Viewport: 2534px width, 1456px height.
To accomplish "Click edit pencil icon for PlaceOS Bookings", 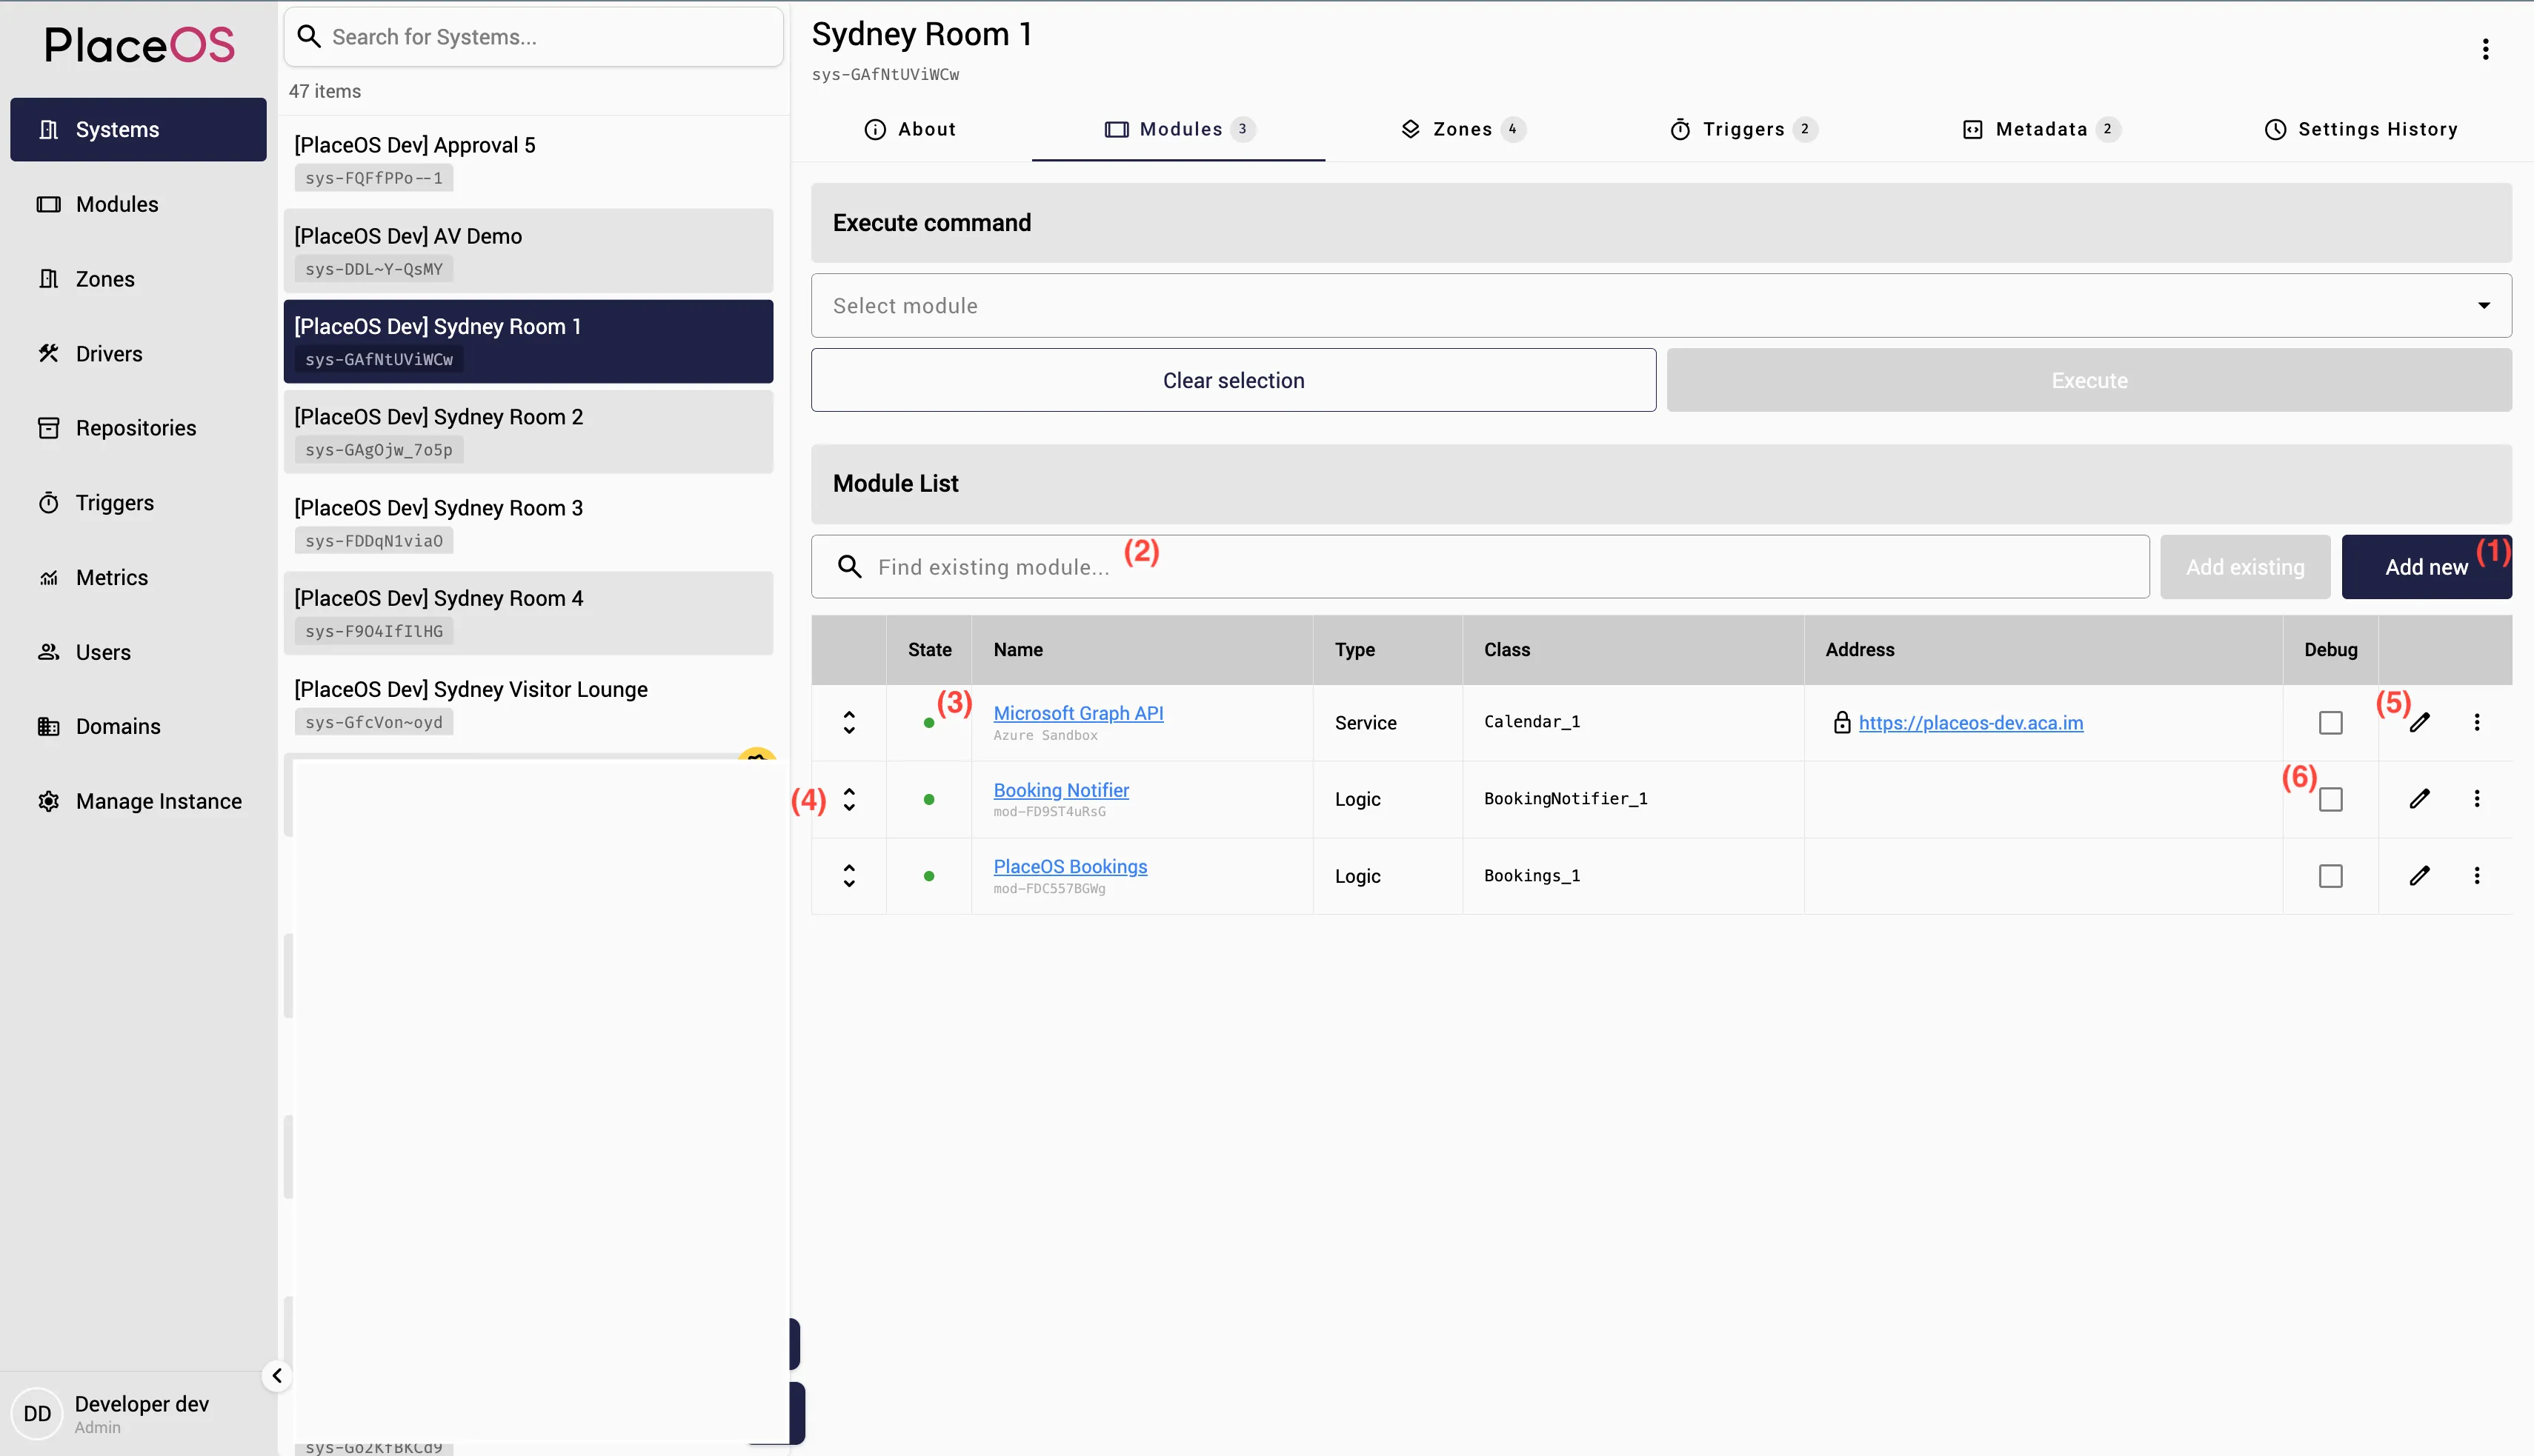I will click(x=2419, y=875).
